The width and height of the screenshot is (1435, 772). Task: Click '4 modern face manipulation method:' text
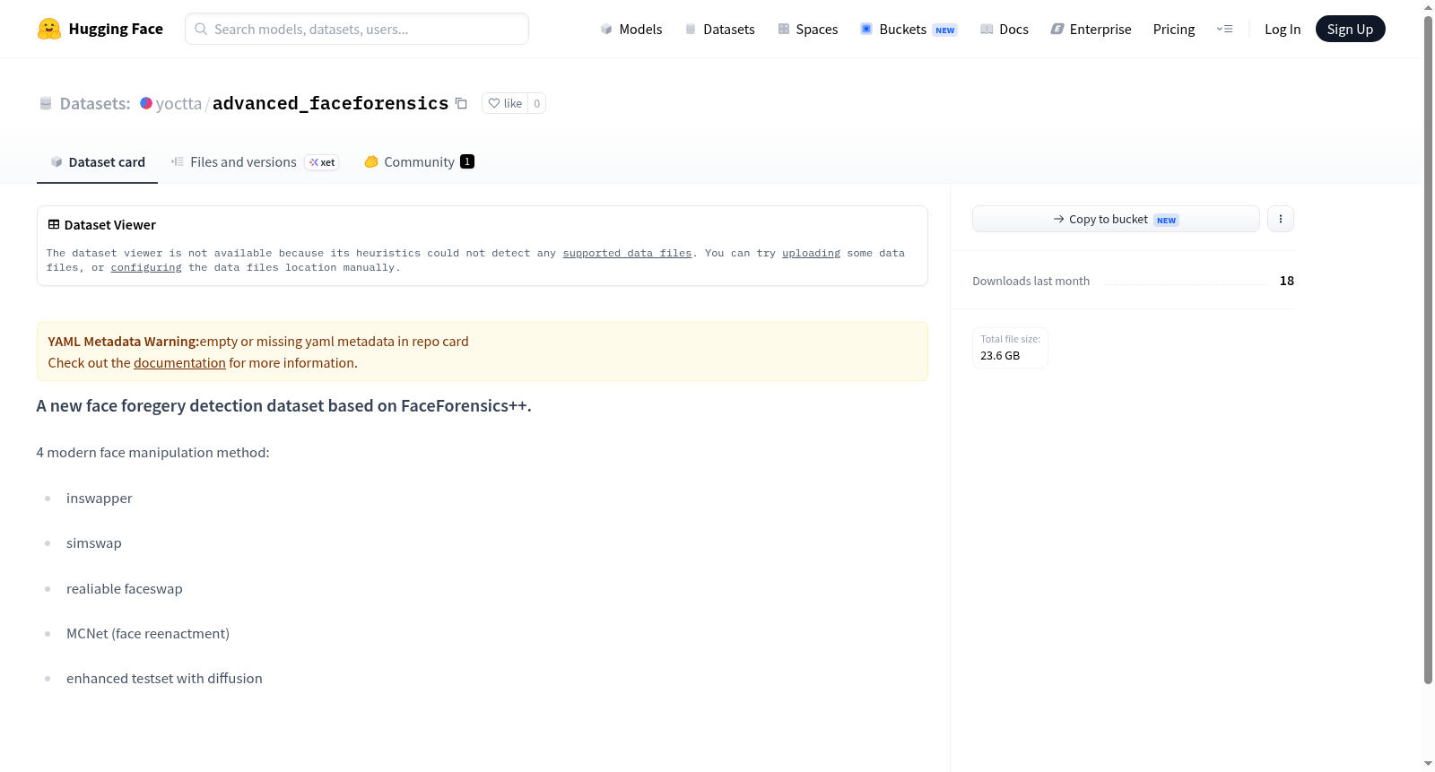click(153, 453)
